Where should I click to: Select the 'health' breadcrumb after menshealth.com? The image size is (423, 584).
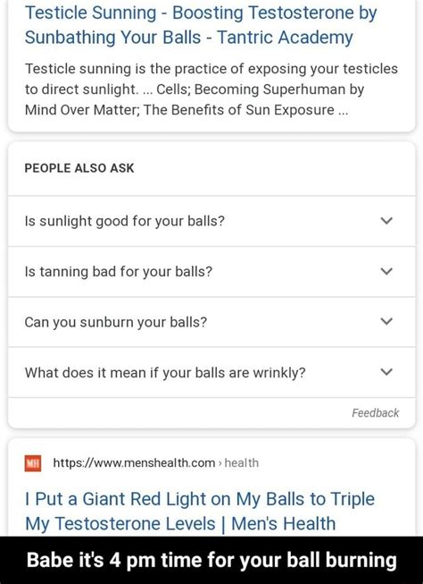(x=242, y=463)
